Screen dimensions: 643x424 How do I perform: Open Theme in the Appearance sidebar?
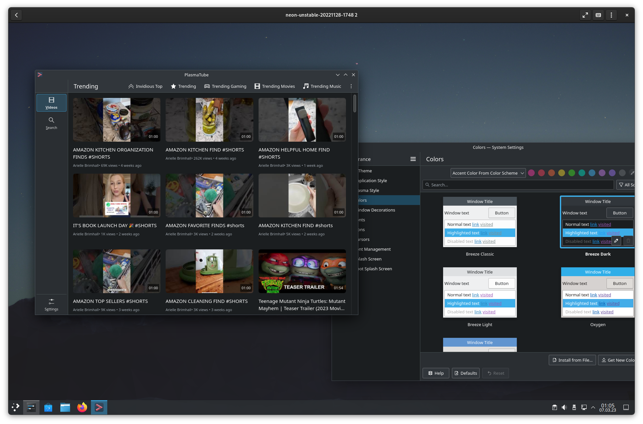coord(389,171)
